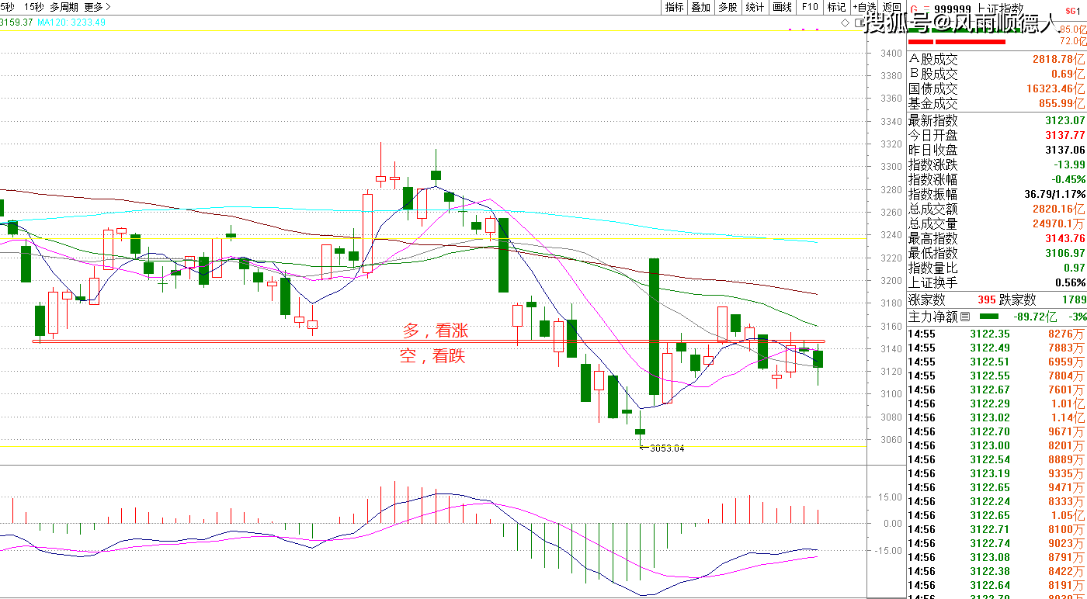Image resolution: width=1087 pixels, height=599 pixels.
Task: Add the index via +自选
Action: tap(864, 7)
